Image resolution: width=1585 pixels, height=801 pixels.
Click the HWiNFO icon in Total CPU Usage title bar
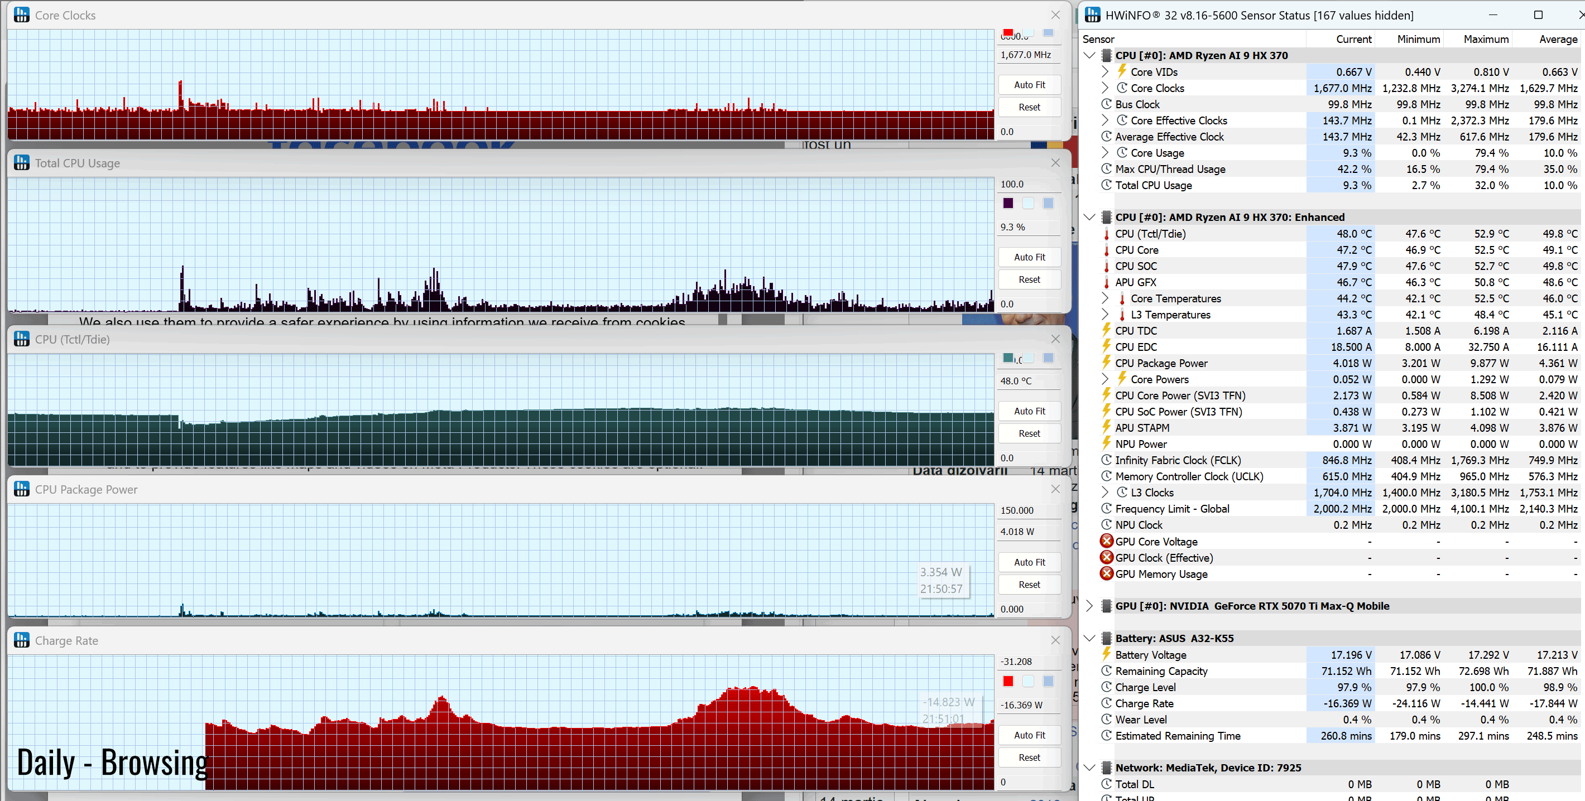coord(22,162)
